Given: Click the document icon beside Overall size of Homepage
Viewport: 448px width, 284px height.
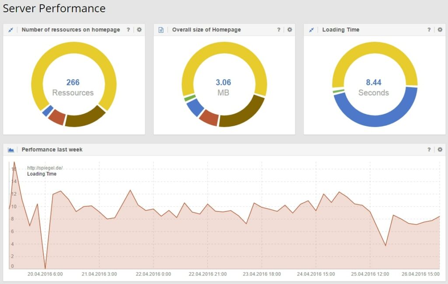Looking at the screenshot, I should [x=161, y=30].
